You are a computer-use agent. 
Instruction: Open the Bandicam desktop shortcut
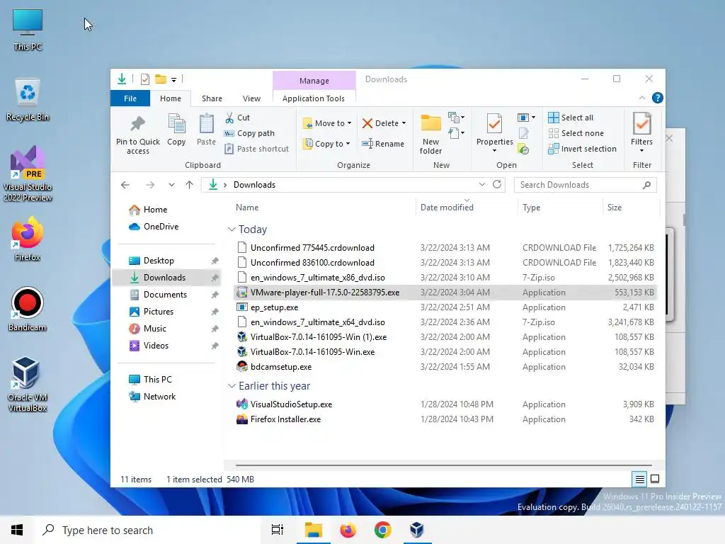28,310
